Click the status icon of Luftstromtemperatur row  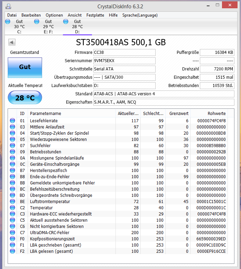(x=12, y=201)
